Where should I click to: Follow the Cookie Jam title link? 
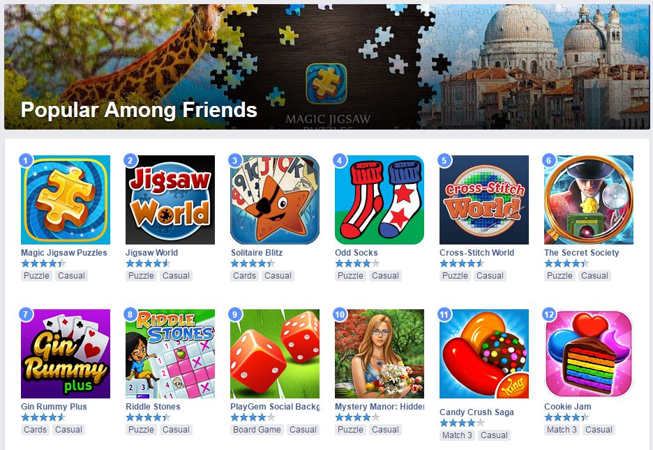pos(568,406)
